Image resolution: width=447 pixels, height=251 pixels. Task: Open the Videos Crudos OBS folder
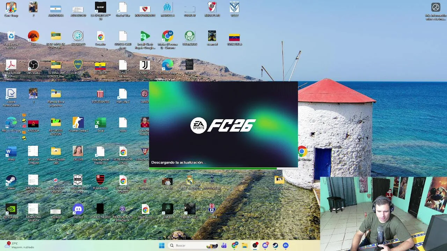[56, 155]
